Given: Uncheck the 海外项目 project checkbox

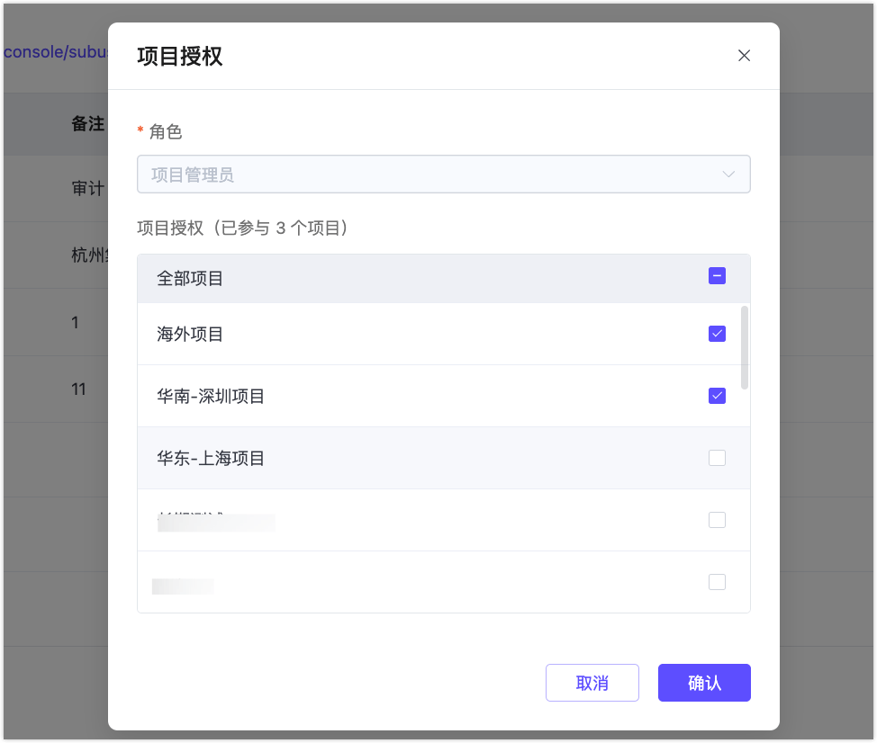Looking at the screenshot, I should coord(717,333).
